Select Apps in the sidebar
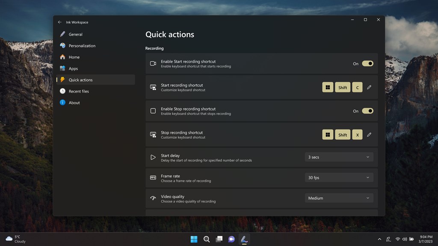The width and height of the screenshot is (438, 246). [x=95, y=69]
